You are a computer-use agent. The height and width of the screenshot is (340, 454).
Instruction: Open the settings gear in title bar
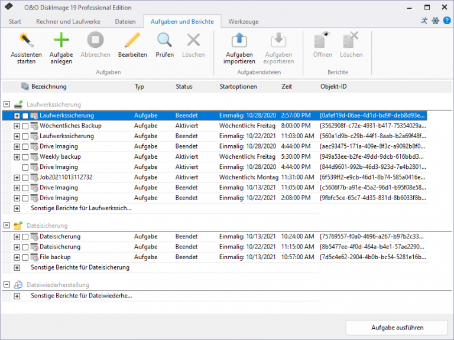pos(435,21)
